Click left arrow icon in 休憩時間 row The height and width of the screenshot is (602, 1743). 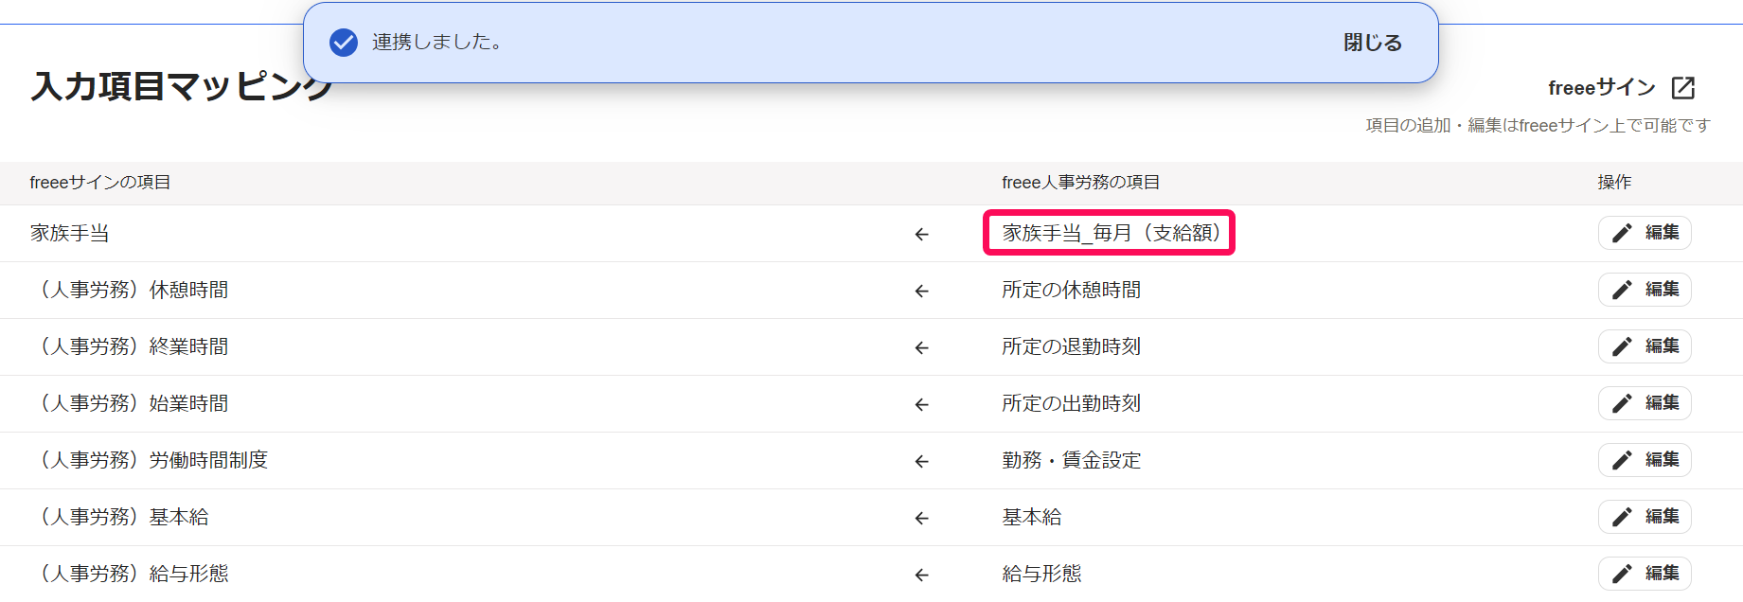922,291
